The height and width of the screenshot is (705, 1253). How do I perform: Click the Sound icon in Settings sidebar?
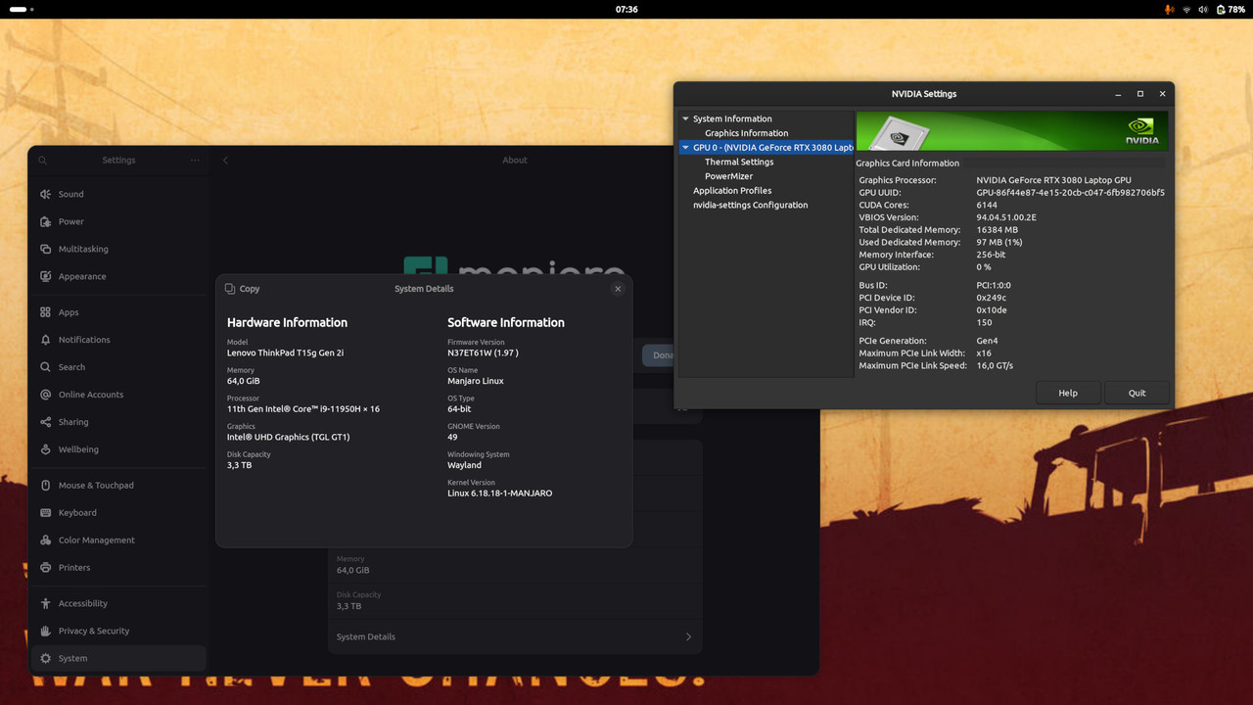coord(45,194)
